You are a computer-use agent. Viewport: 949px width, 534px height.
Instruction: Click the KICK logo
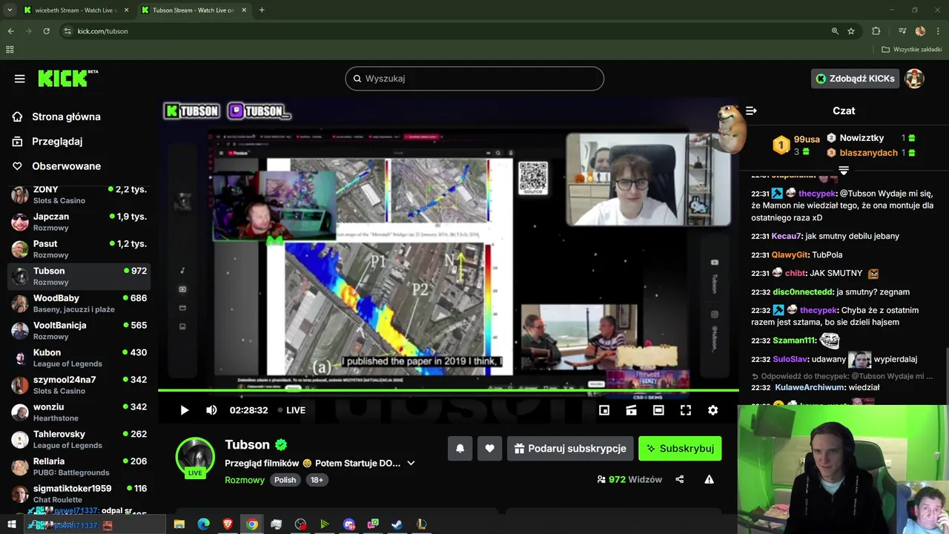pos(67,78)
